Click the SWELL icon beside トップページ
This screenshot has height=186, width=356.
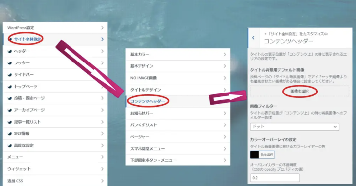(x=10, y=87)
